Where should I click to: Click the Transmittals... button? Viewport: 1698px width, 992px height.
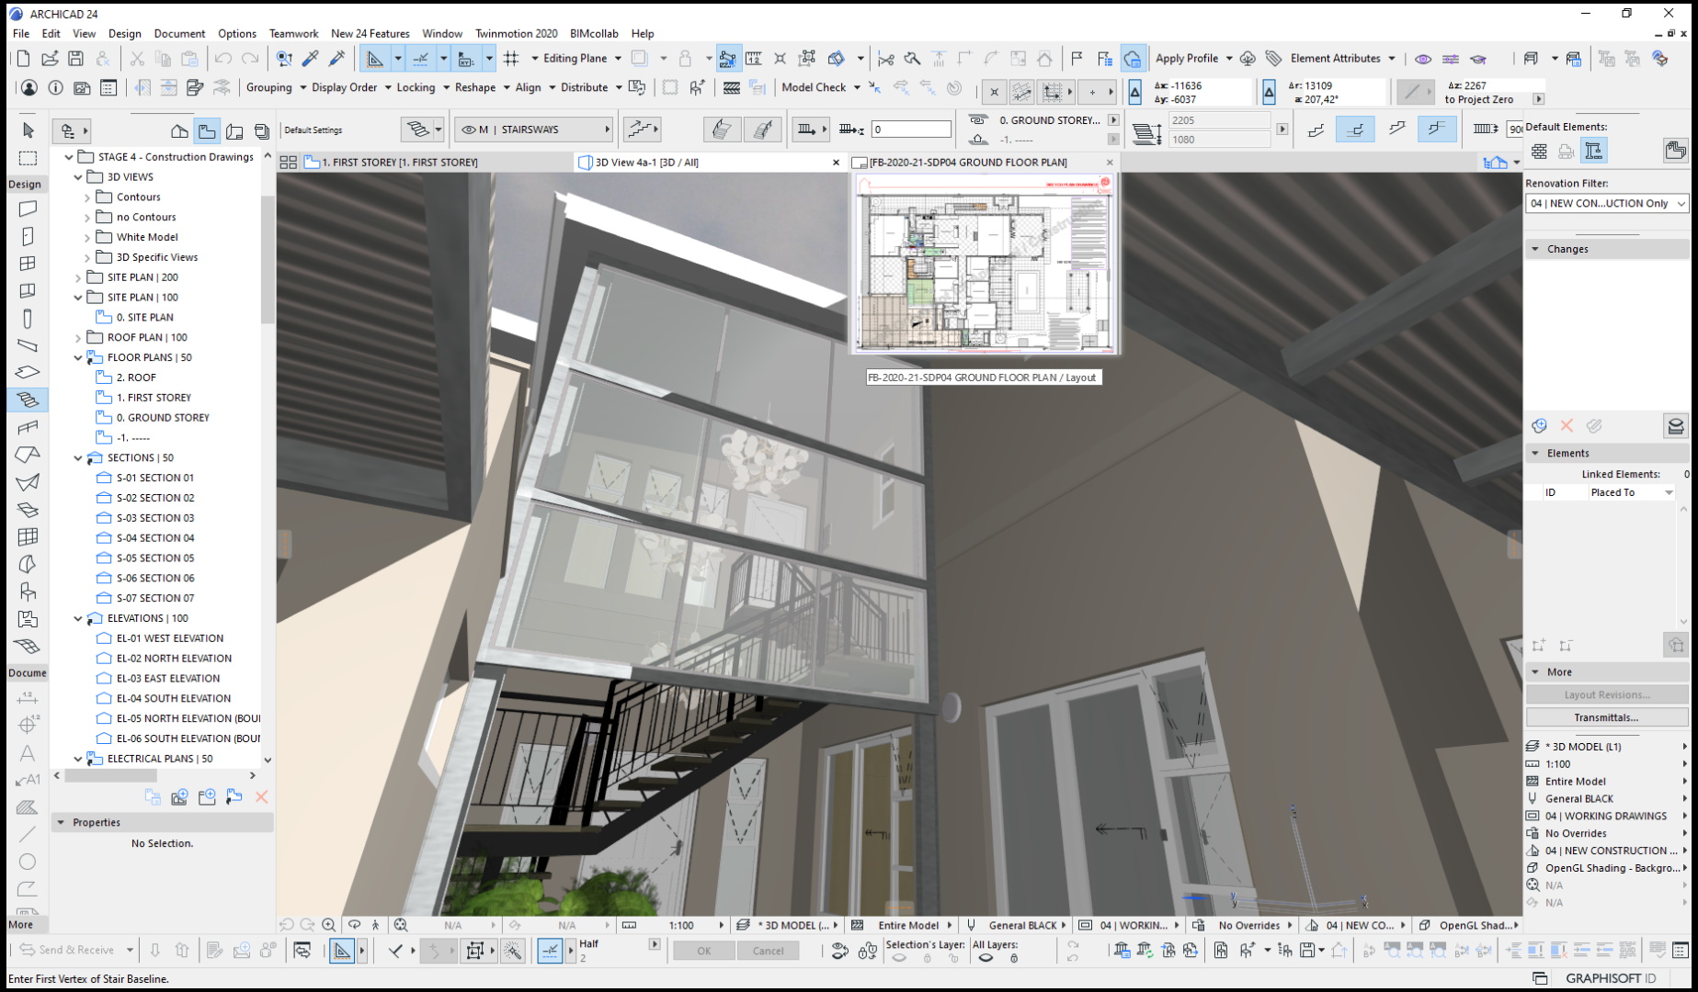(x=1606, y=717)
